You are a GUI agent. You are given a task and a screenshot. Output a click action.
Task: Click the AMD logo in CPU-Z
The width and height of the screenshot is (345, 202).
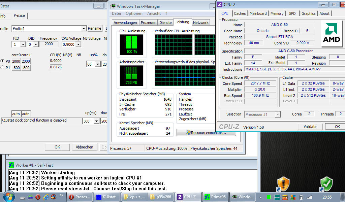coord(332,33)
